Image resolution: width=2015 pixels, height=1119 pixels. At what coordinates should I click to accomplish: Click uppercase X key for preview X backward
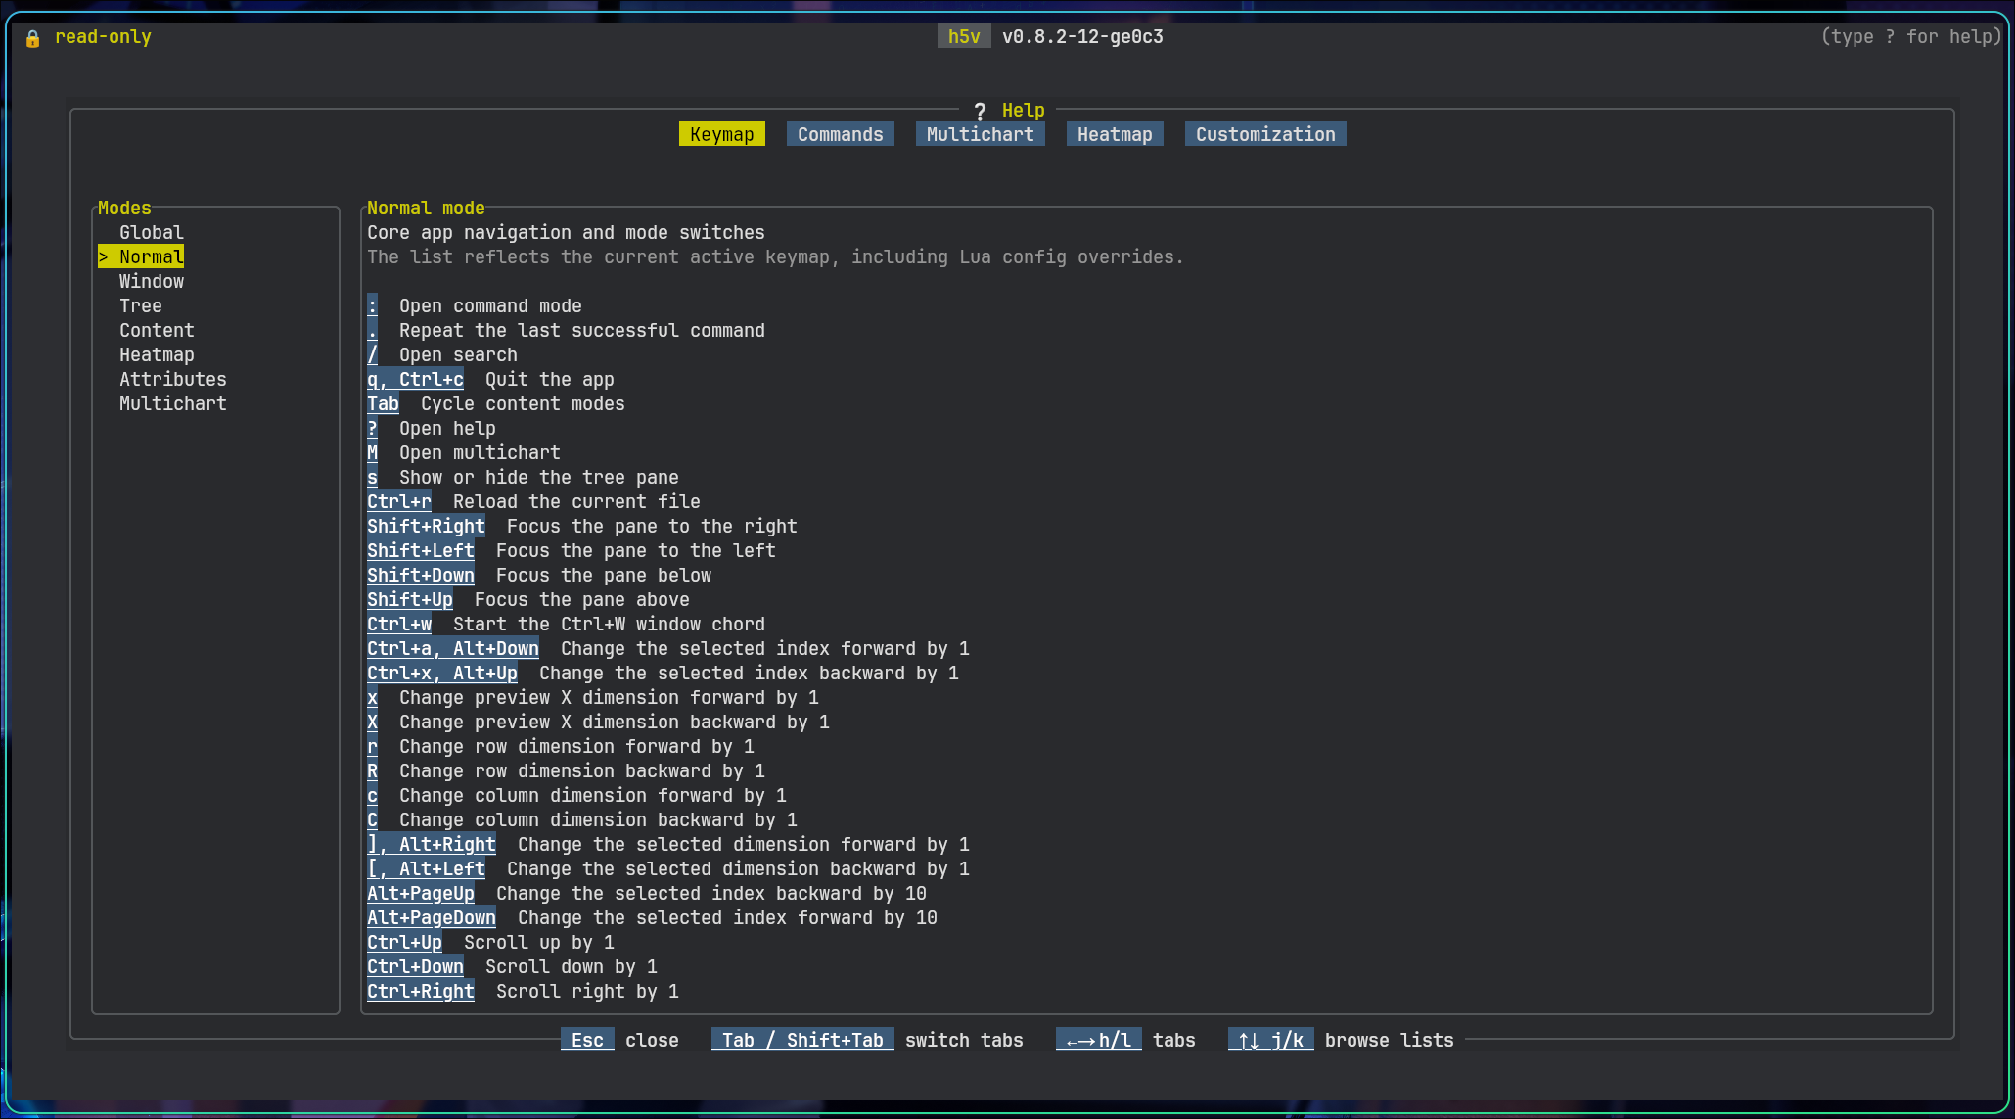[x=372, y=723]
